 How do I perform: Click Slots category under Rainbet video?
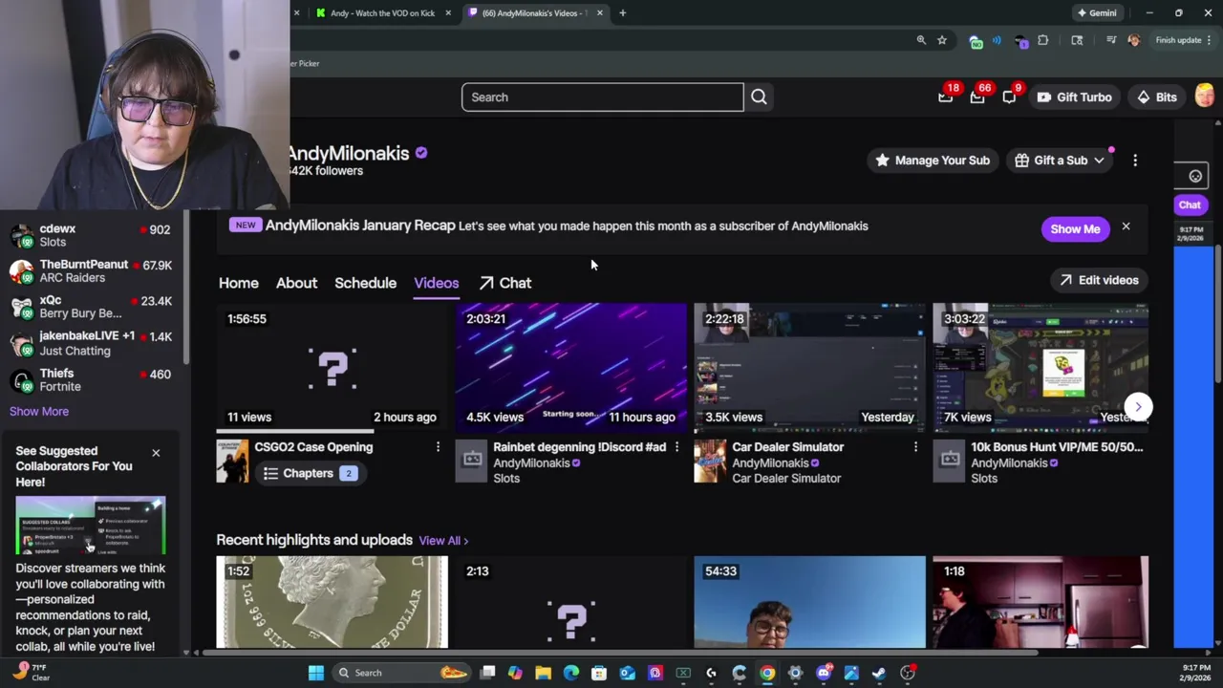coord(506,479)
